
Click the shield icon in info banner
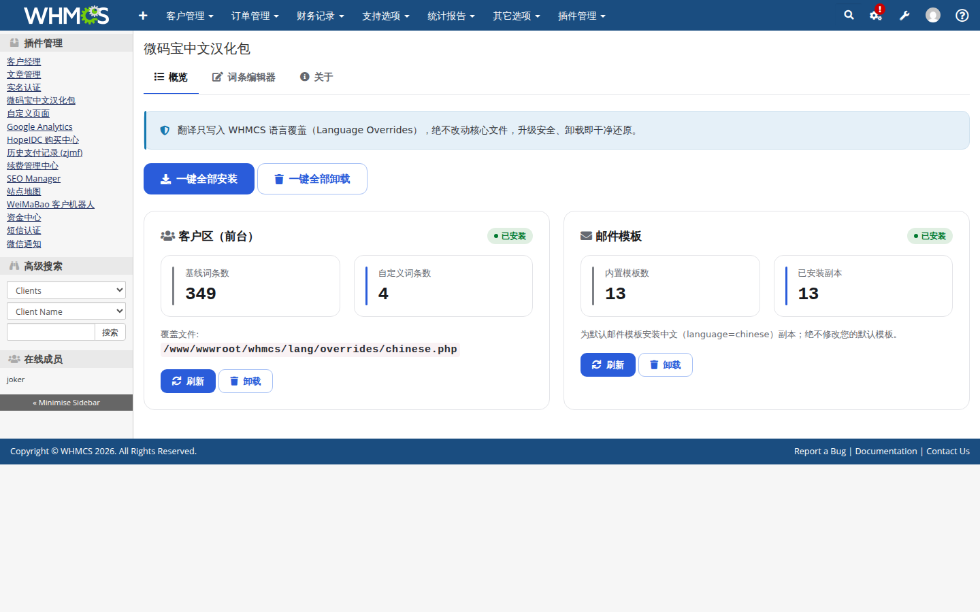coord(165,130)
